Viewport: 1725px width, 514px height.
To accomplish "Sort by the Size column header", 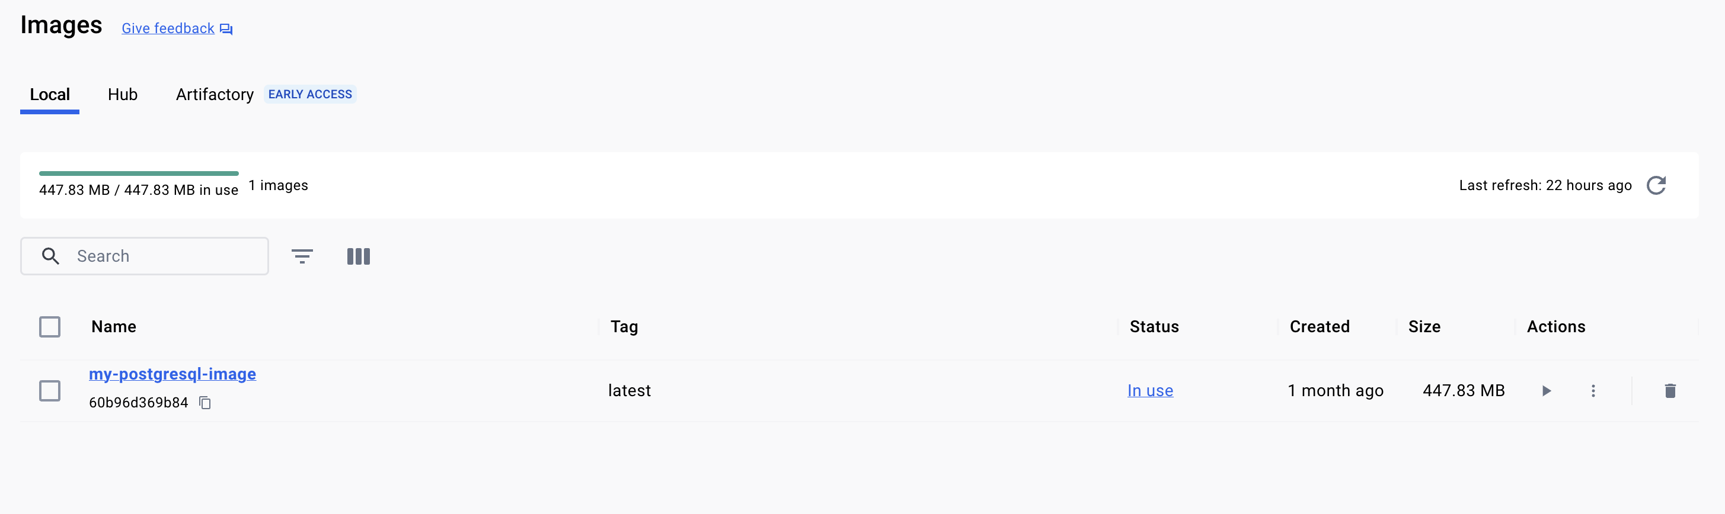I will point(1424,327).
